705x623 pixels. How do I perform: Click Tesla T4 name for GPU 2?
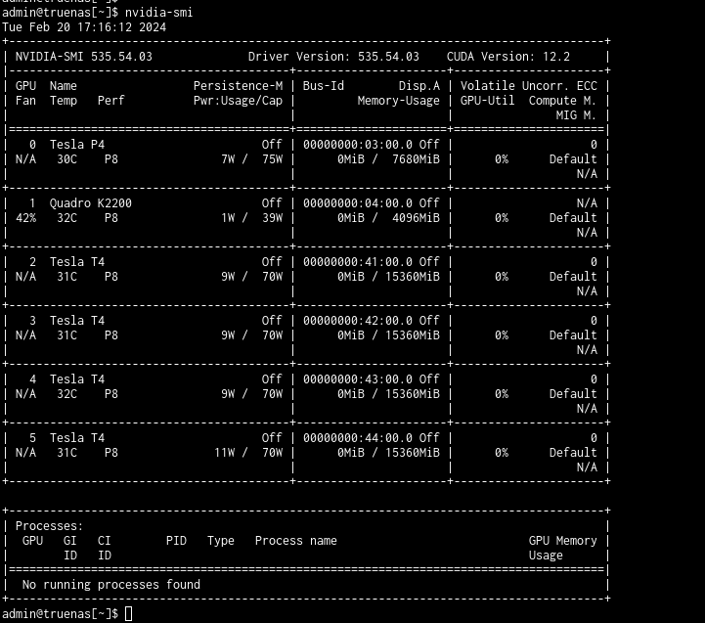[x=77, y=262]
